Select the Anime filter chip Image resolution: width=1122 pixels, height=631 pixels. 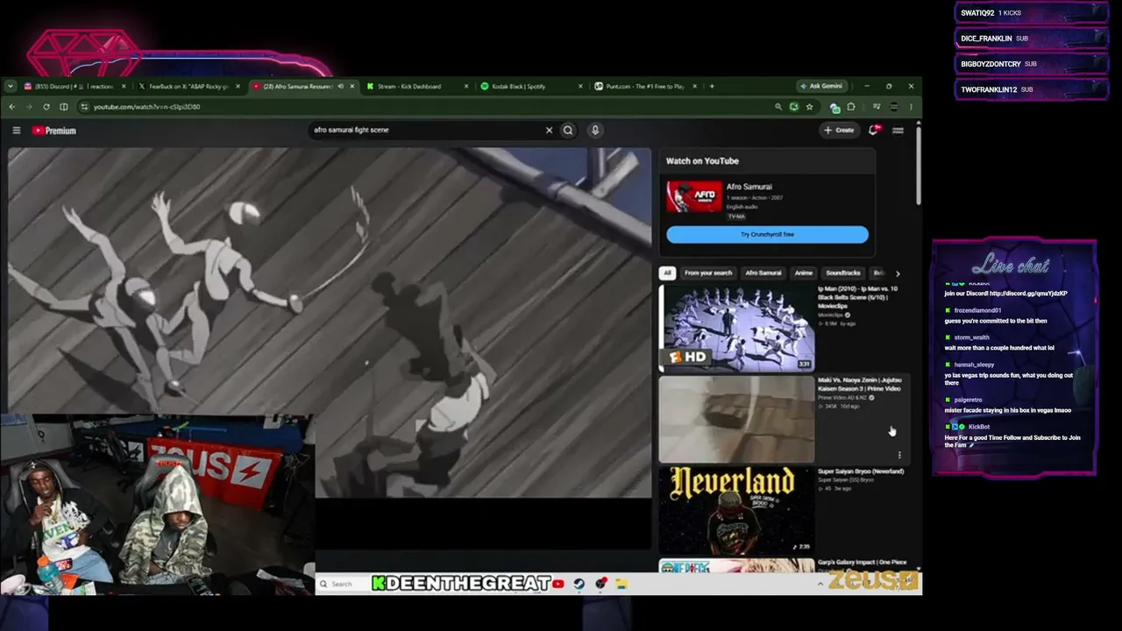coord(804,273)
